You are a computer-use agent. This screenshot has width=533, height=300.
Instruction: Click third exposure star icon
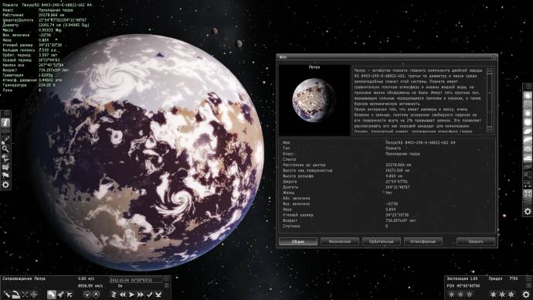click(470, 295)
